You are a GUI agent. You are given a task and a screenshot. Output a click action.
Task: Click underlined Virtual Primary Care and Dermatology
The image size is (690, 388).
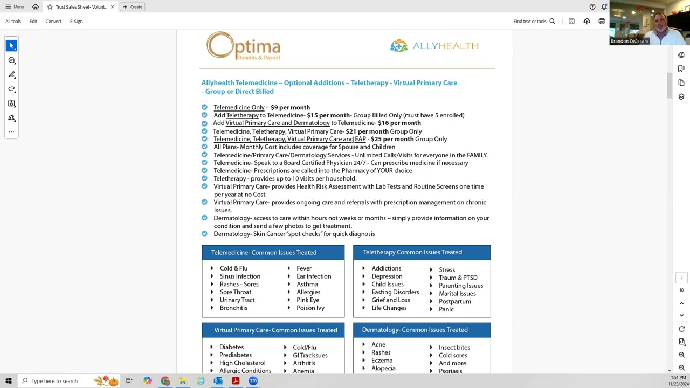coord(278,123)
